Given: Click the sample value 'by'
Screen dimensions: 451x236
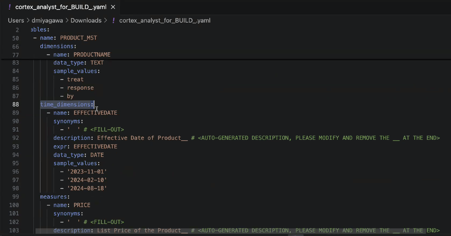Looking at the screenshot, I should [x=70, y=96].
